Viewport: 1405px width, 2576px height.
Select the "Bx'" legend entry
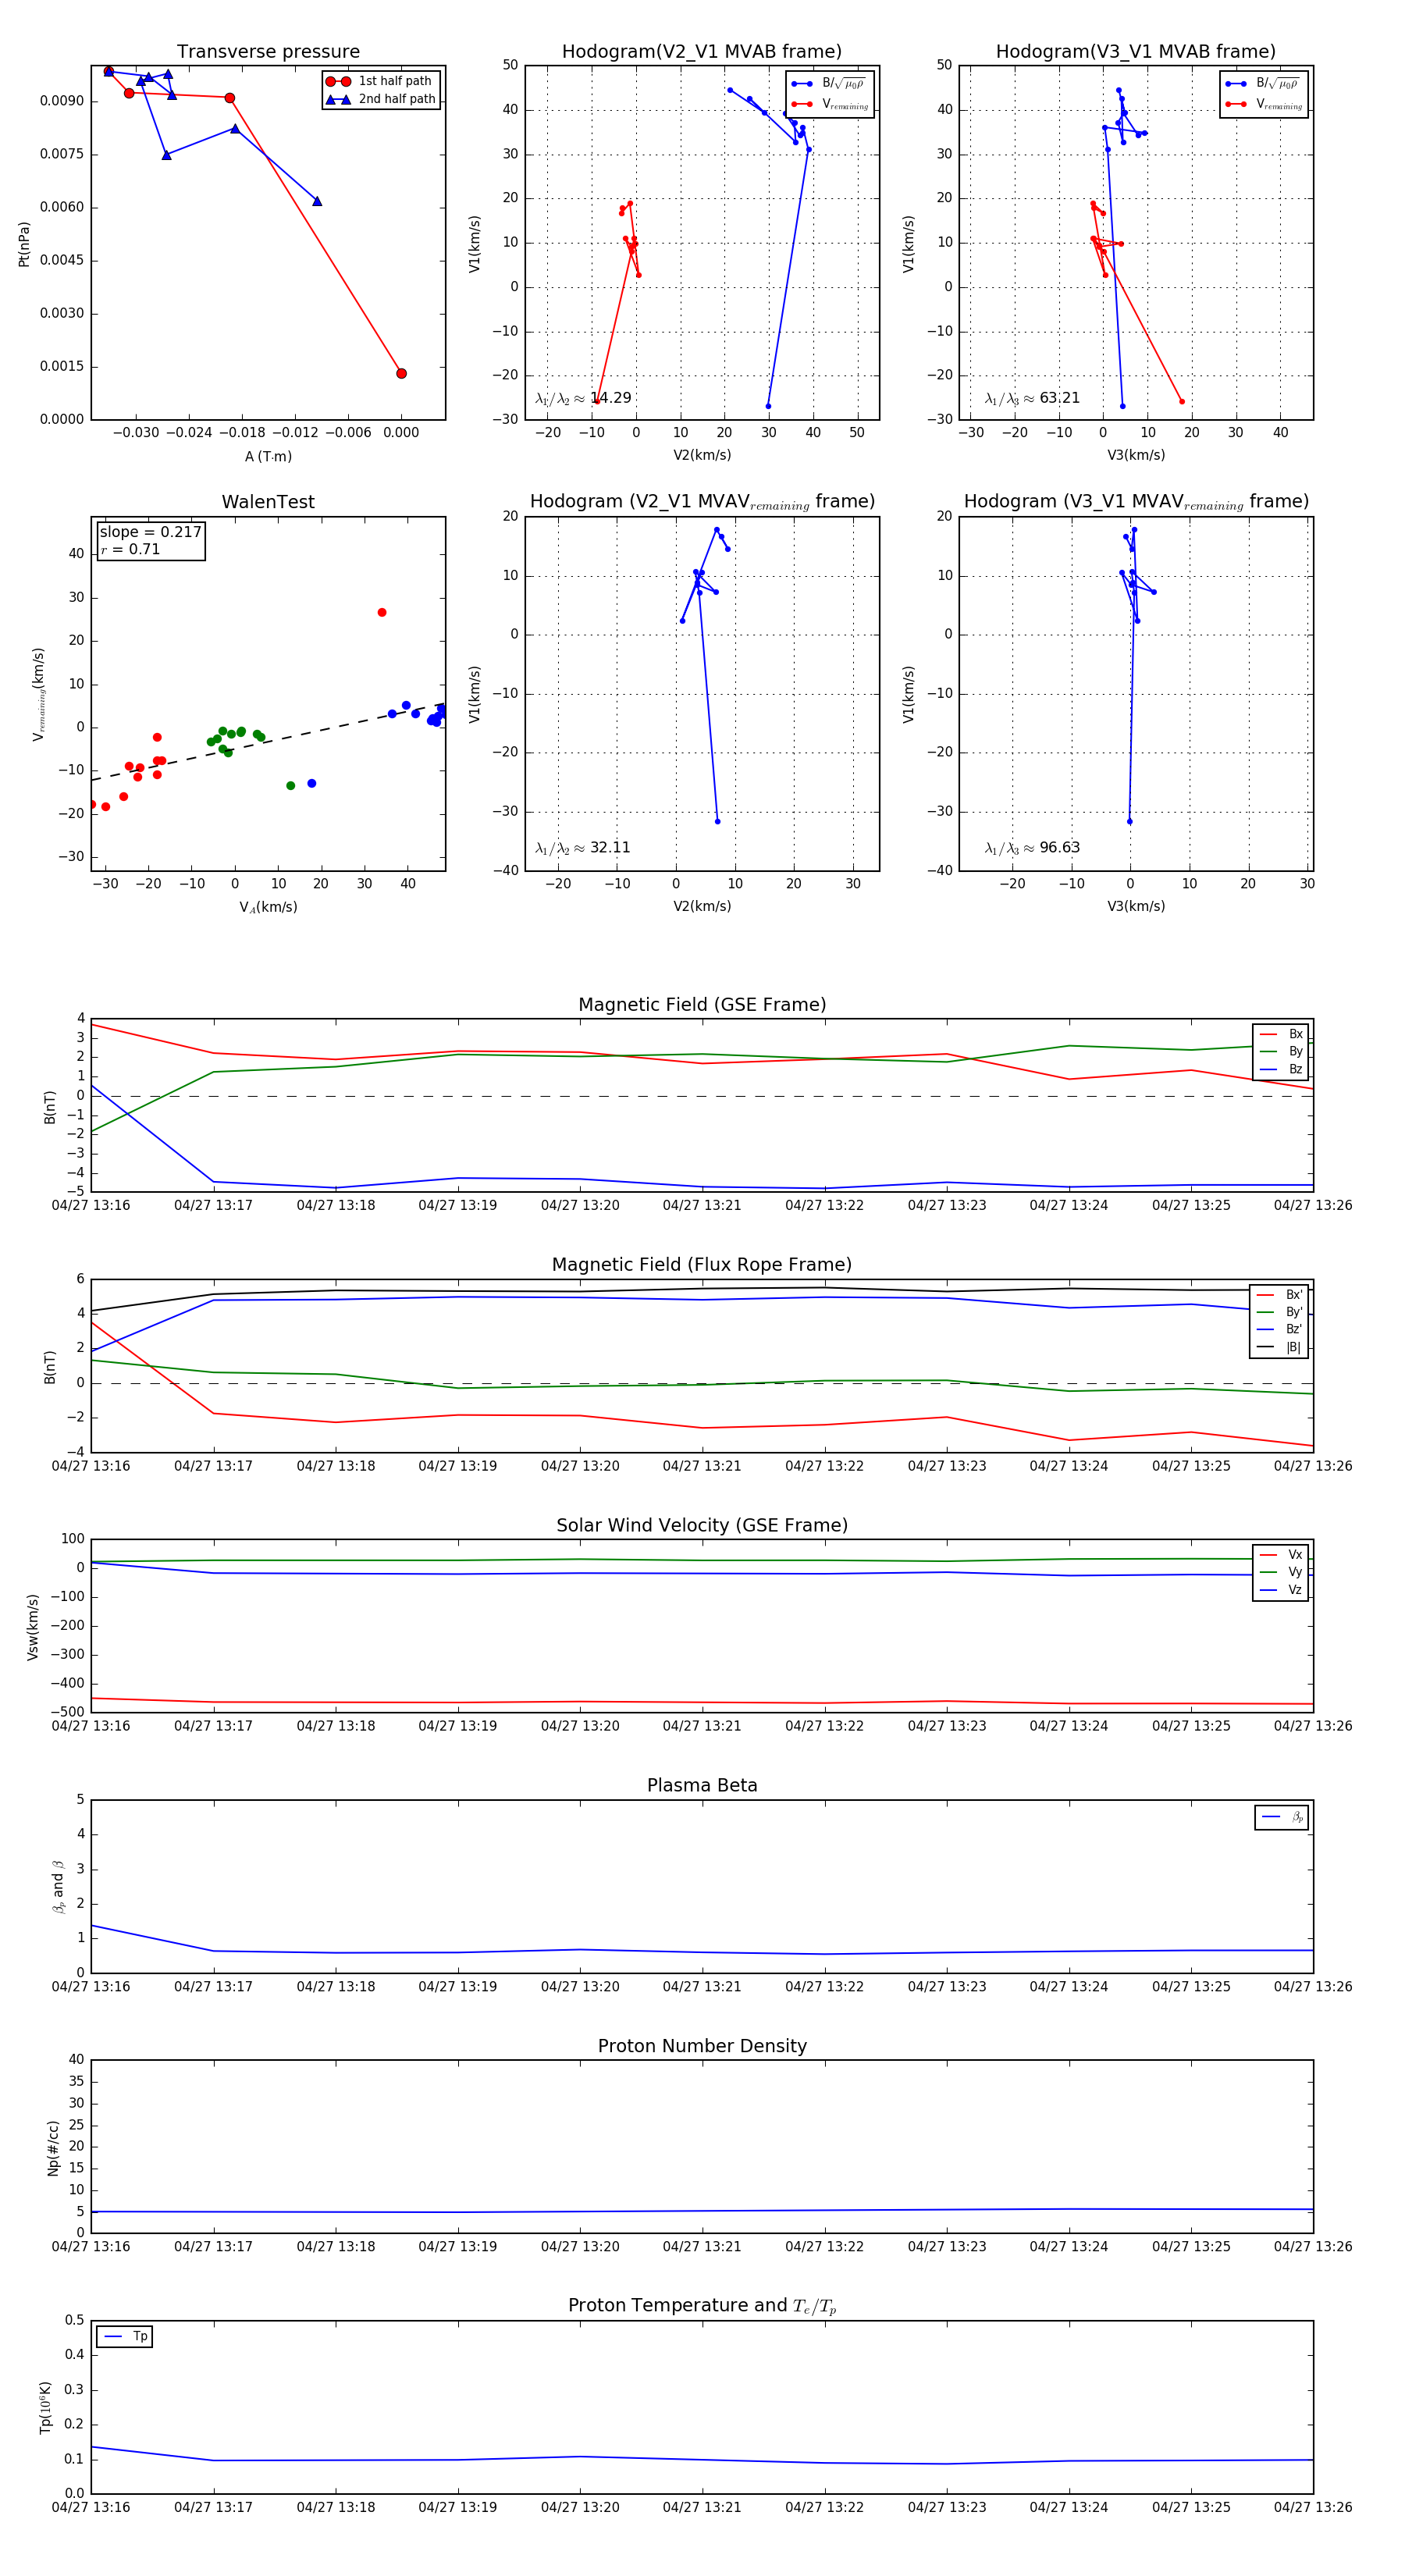click(x=1279, y=1294)
